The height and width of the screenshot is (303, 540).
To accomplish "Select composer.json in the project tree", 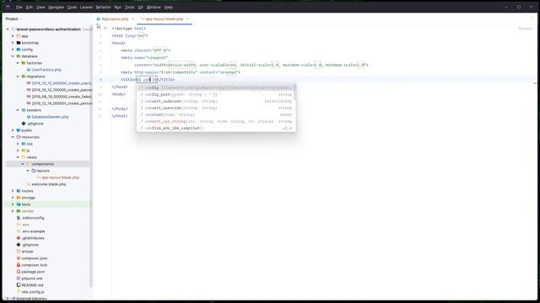I will (35, 258).
